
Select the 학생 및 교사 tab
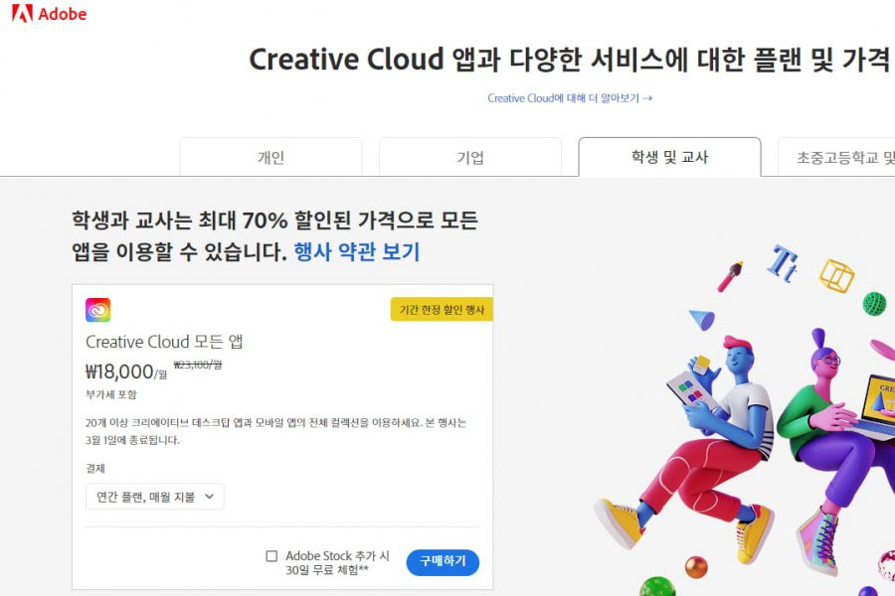click(x=669, y=157)
